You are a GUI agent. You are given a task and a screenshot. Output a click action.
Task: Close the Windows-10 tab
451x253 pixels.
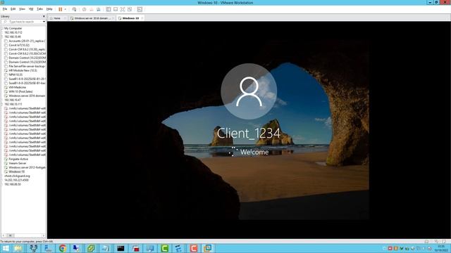coord(142,18)
